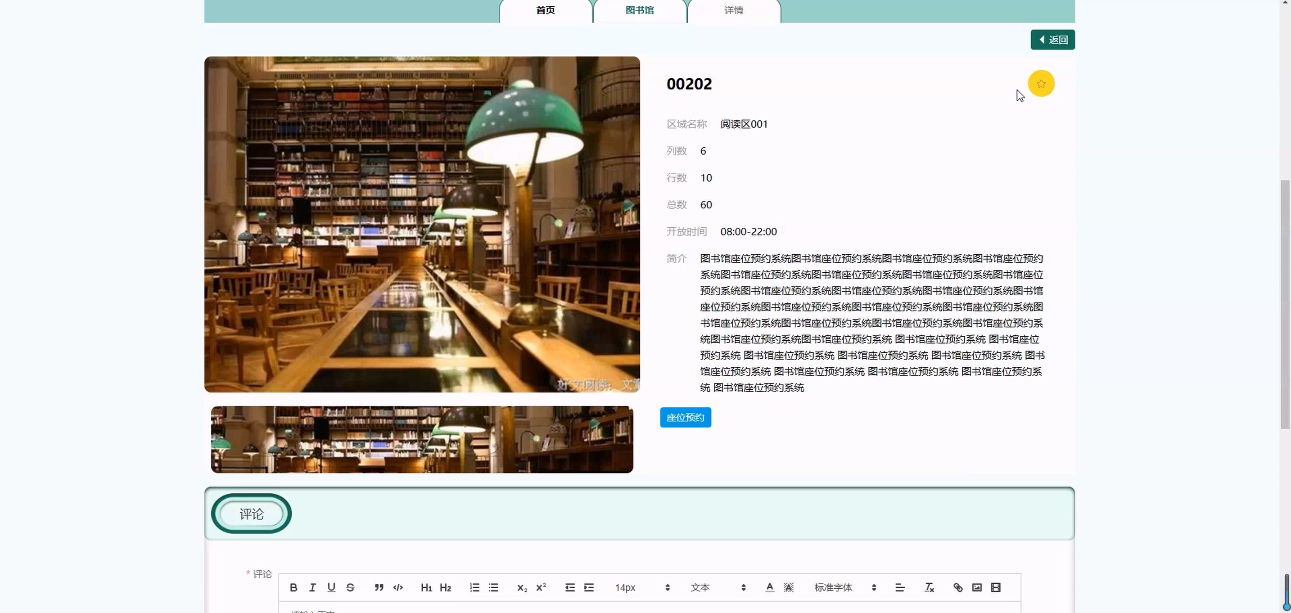Pick text color with the A icon
Viewport: 1291px width, 613px height.
point(770,587)
